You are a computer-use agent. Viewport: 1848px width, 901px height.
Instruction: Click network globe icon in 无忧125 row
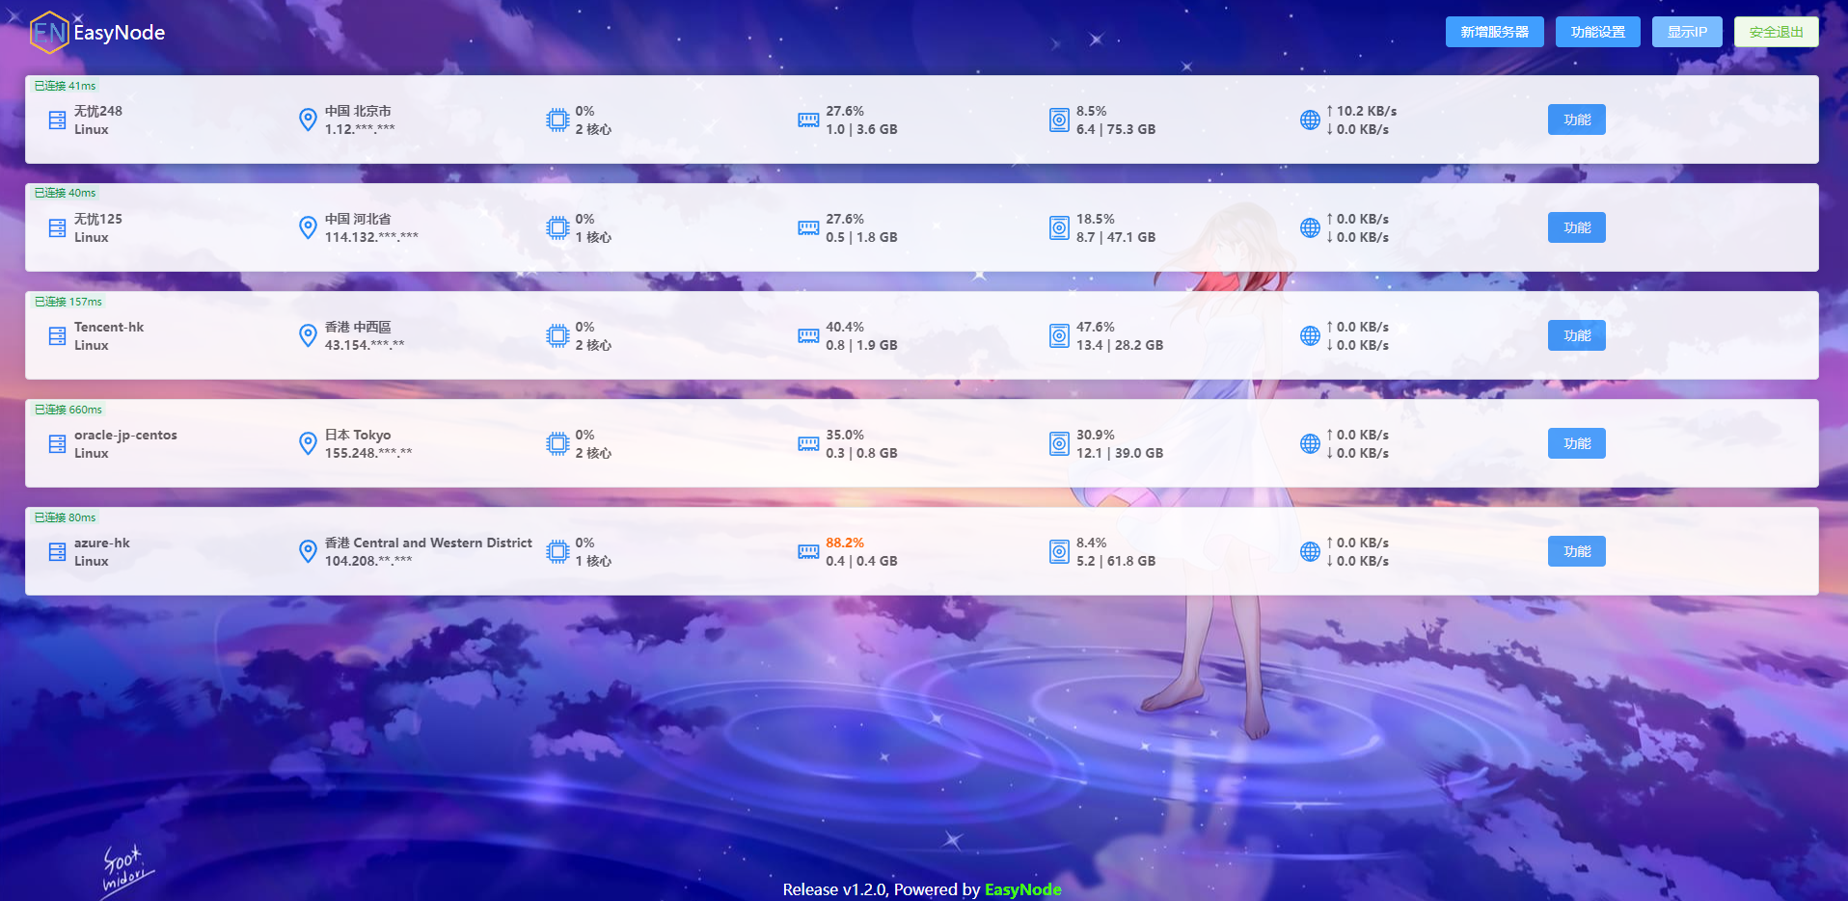1310,228
